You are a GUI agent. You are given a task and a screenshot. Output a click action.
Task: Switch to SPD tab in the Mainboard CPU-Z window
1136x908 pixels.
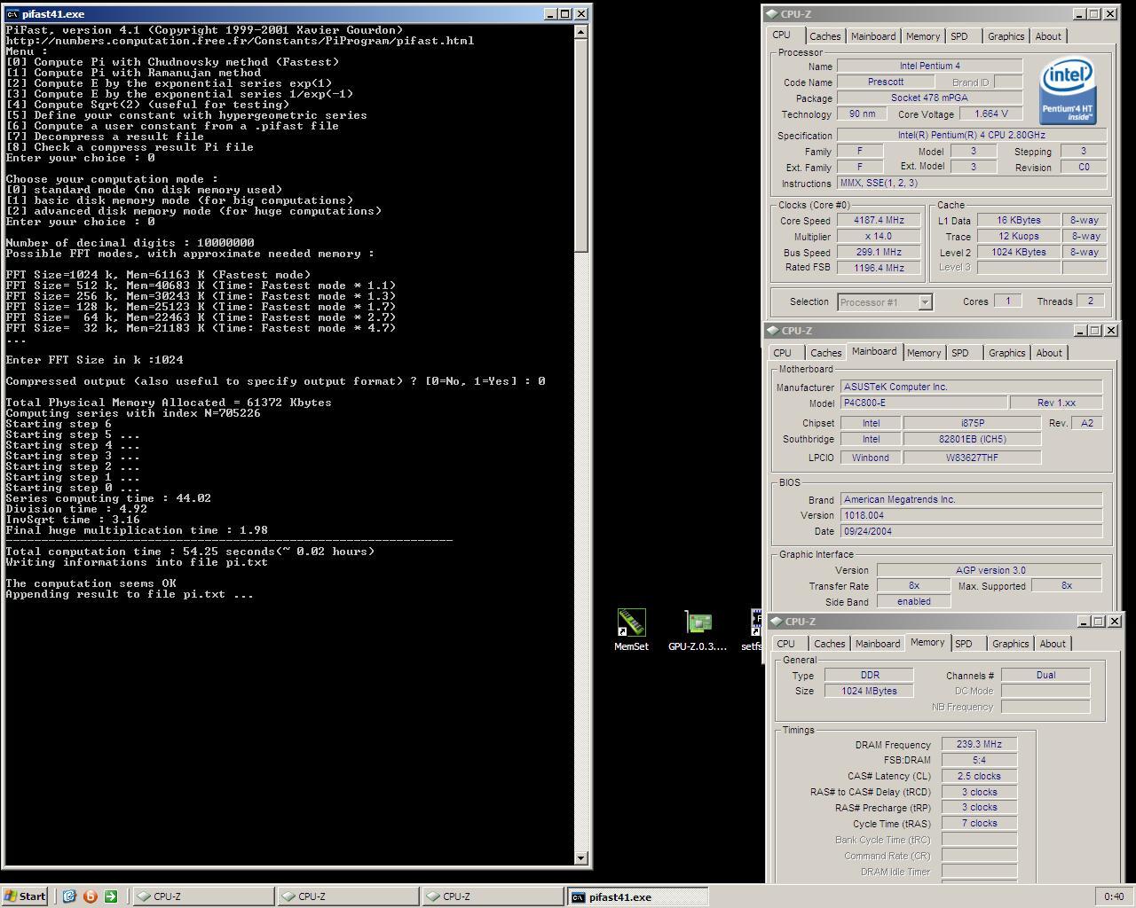(x=960, y=353)
